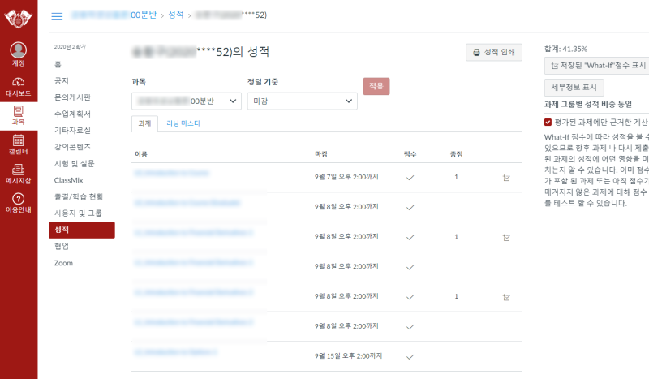Click 저장된 What-If 점수 표시 button

tap(598, 66)
